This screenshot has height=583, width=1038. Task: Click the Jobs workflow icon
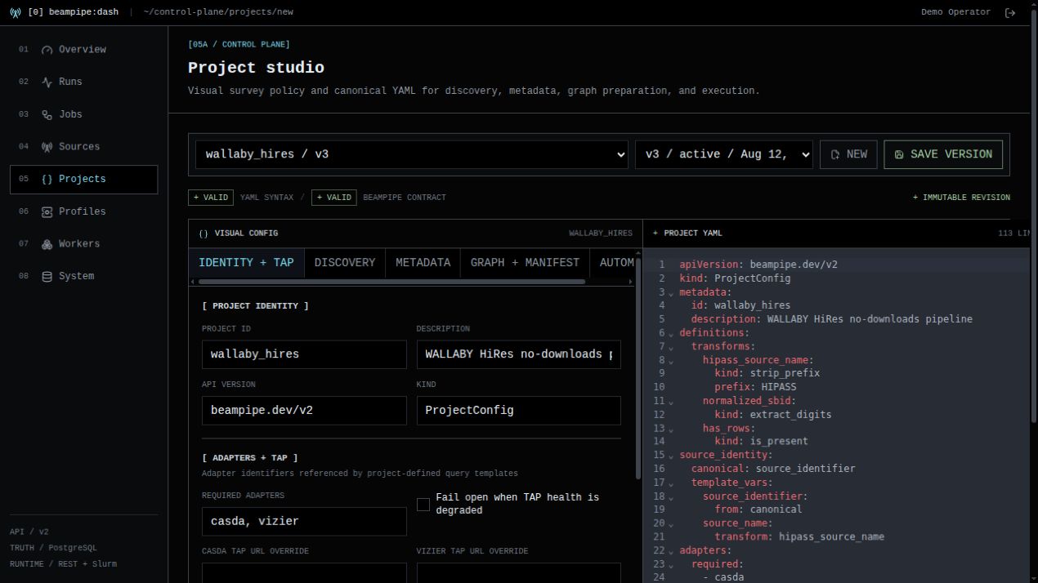coord(47,115)
